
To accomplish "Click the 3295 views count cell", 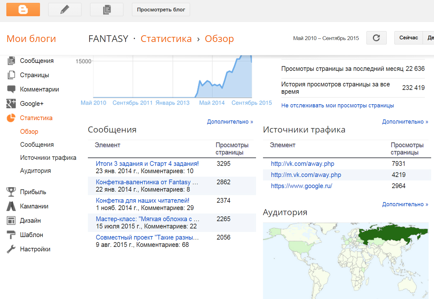I will 223,164.
